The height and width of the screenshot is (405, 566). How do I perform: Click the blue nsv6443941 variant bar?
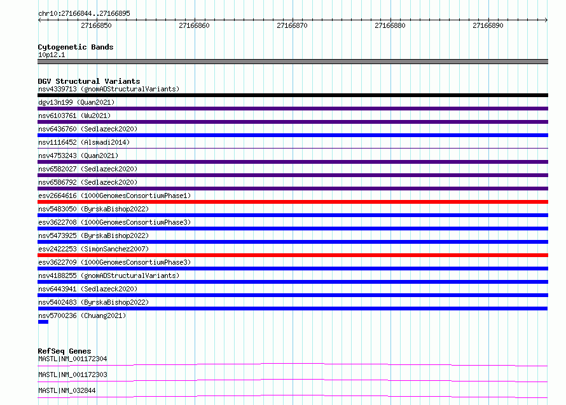pyautogui.click(x=293, y=295)
